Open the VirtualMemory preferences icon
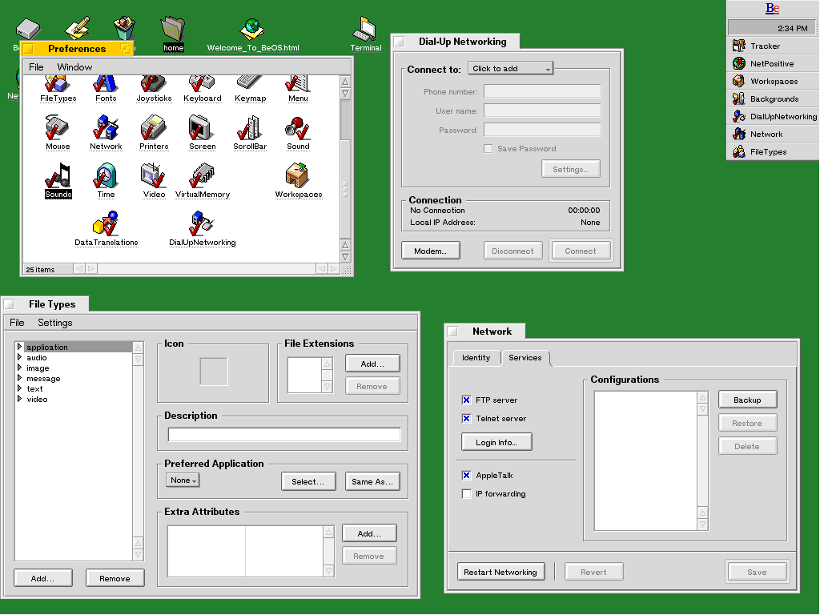820x615 pixels. (x=202, y=176)
